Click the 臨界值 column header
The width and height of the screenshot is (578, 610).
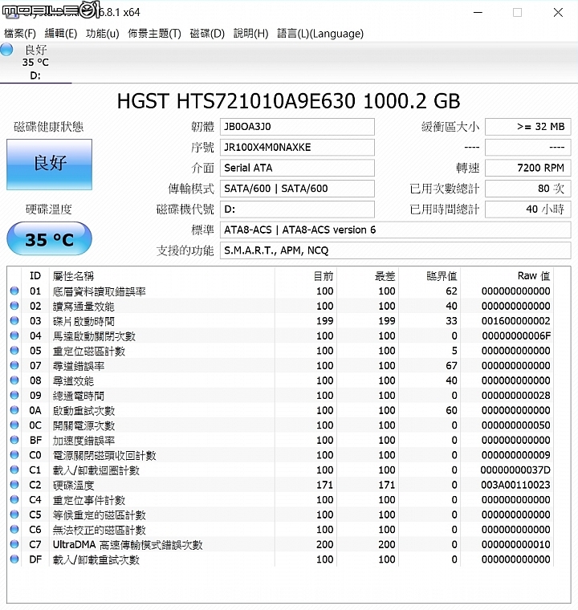tap(429, 276)
